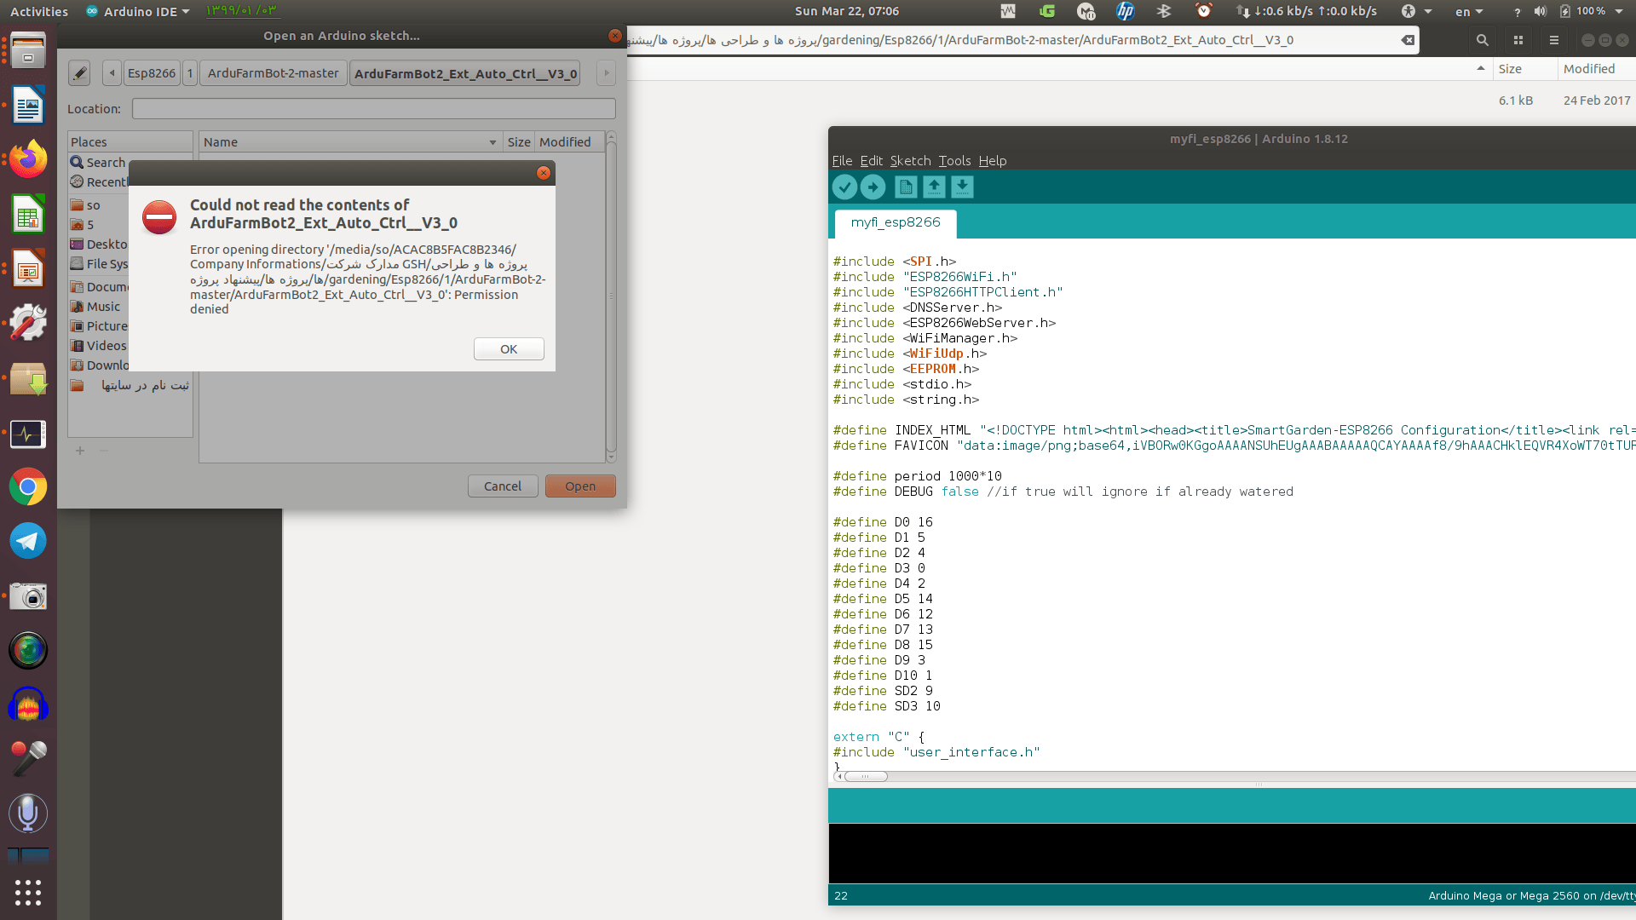Launch Firefox from the dock
The image size is (1636, 920).
point(28,159)
